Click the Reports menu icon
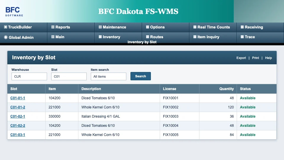The image size is (284, 160). click(53, 27)
